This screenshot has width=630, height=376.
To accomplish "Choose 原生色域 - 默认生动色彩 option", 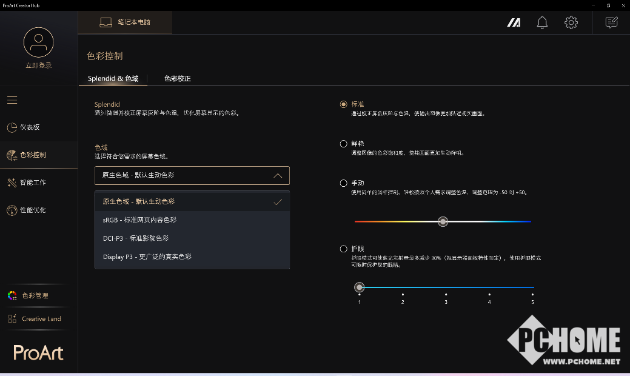I will point(192,202).
